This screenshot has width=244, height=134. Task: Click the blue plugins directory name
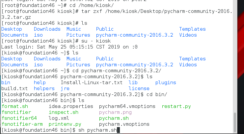tap(166, 83)
